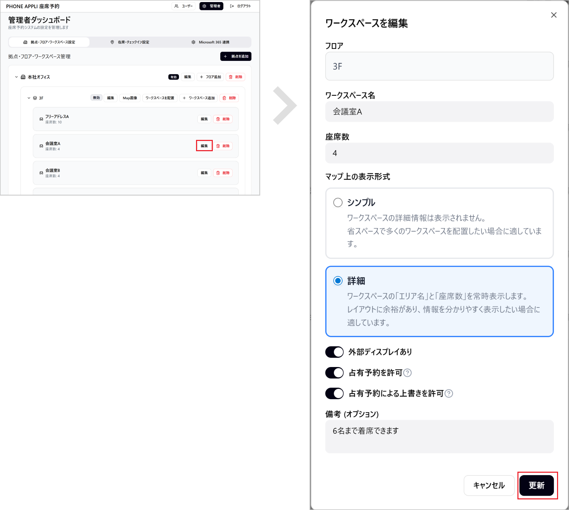Click the layers icon next to 3F
The height and width of the screenshot is (510, 569).
(x=35, y=98)
